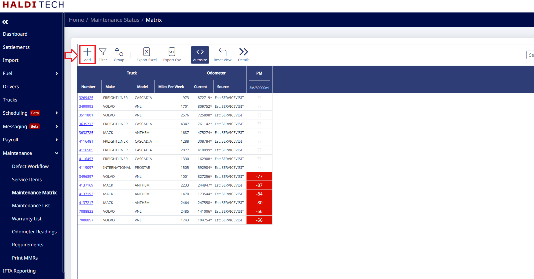Collapse the sidebar with double-arrow icon
The width and height of the screenshot is (534, 279).
pos(5,22)
